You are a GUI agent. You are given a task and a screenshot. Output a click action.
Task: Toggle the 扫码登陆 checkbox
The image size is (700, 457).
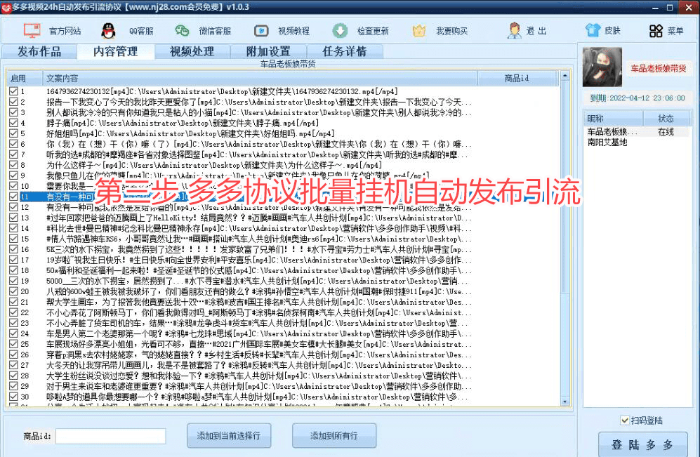[625, 420]
